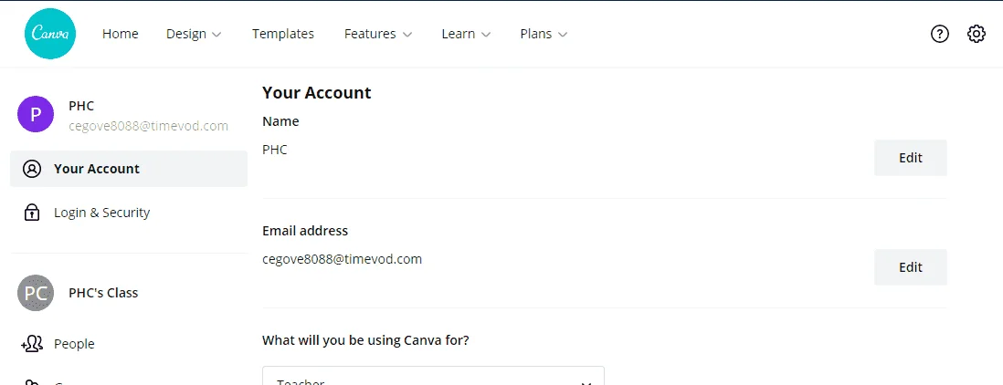
Task: Click the People add-members icon
Action: (x=31, y=344)
